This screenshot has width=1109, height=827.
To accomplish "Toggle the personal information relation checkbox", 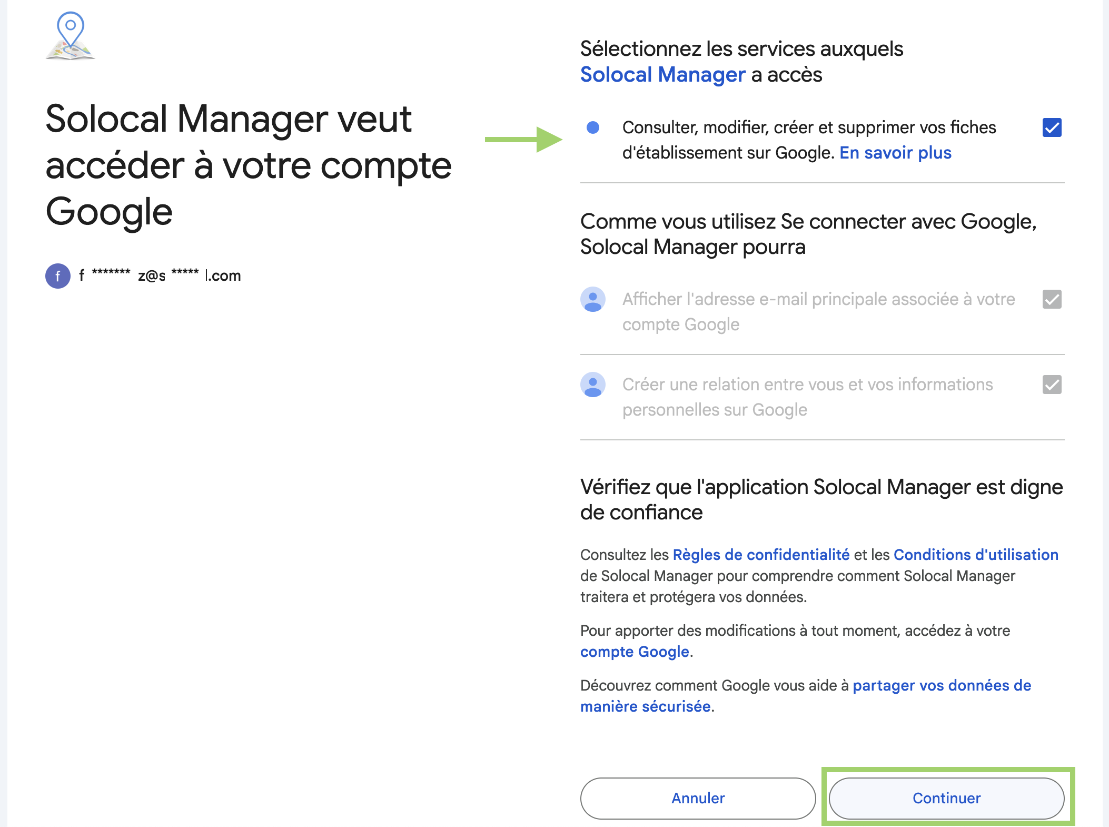I will click(1052, 385).
